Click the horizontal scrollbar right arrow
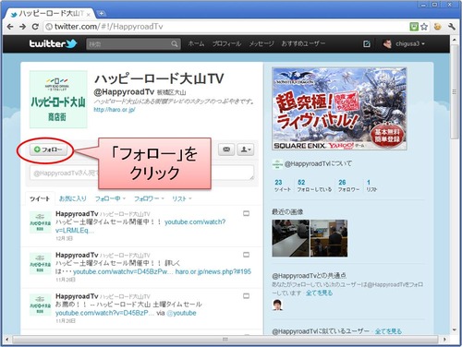This screenshot has height=347, width=462. pos(444,340)
